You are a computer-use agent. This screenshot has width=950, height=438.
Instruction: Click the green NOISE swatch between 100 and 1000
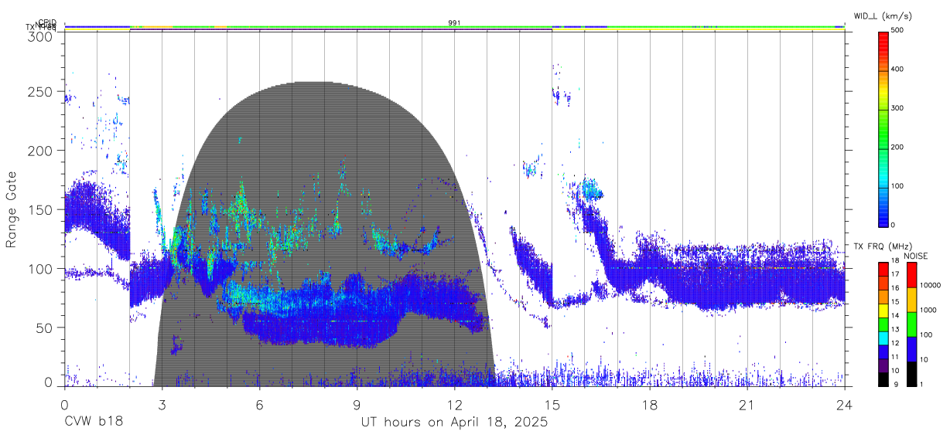pos(911,324)
